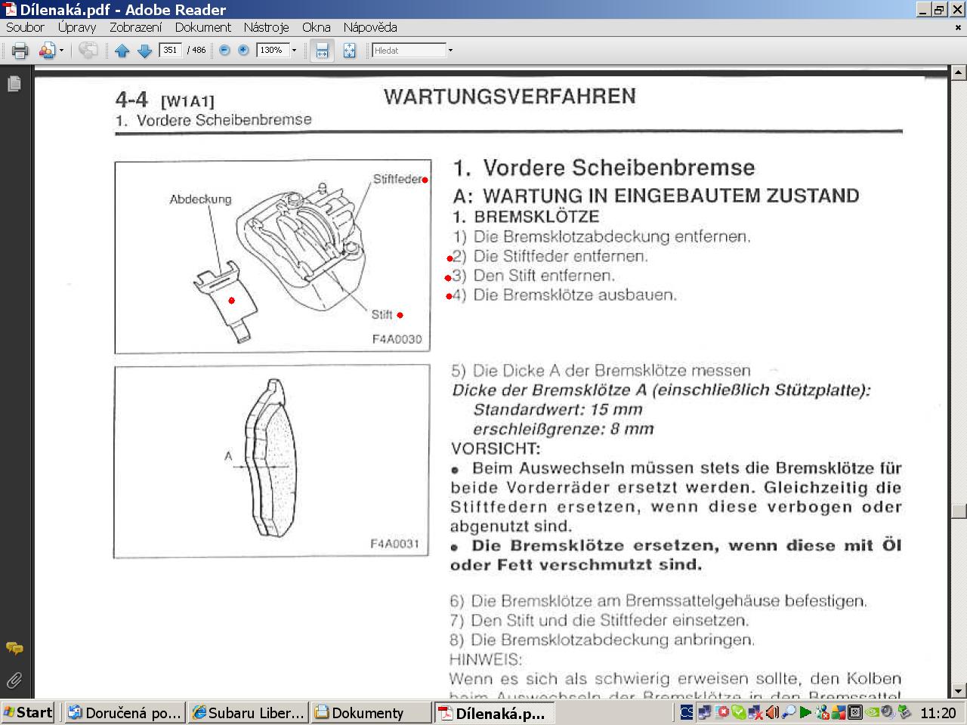Click the green chat bubble tray icon
Image resolution: width=967 pixels, height=725 pixels.
pyautogui.click(x=738, y=712)
